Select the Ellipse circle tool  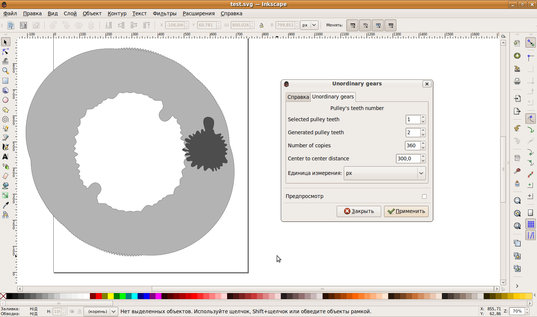point(5,100)
